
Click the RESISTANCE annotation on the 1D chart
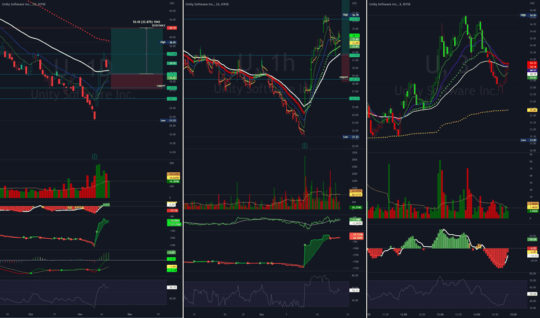click(x=158, y=25)
